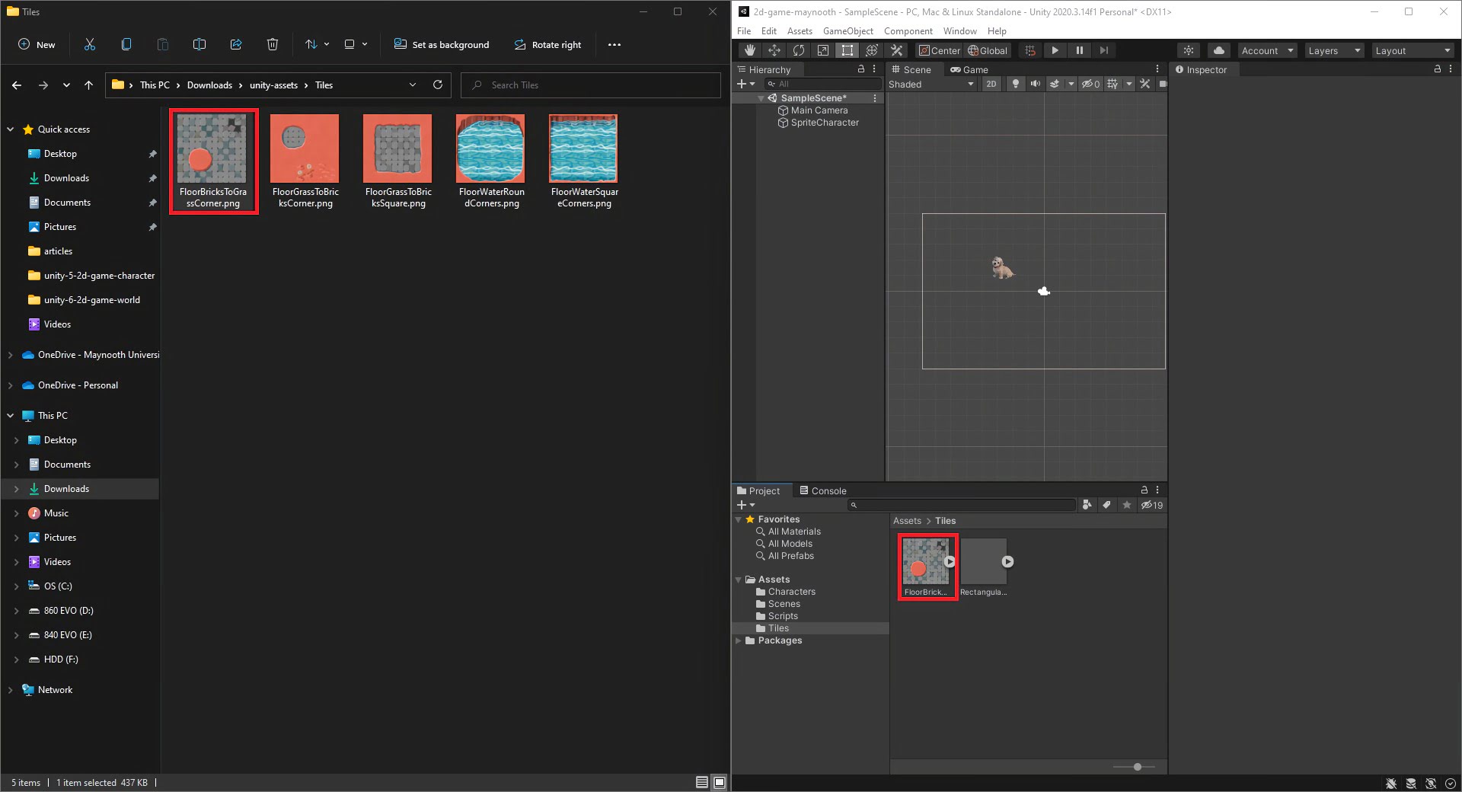Toggle scene audio in Scene view

[x=1036, y=84]
